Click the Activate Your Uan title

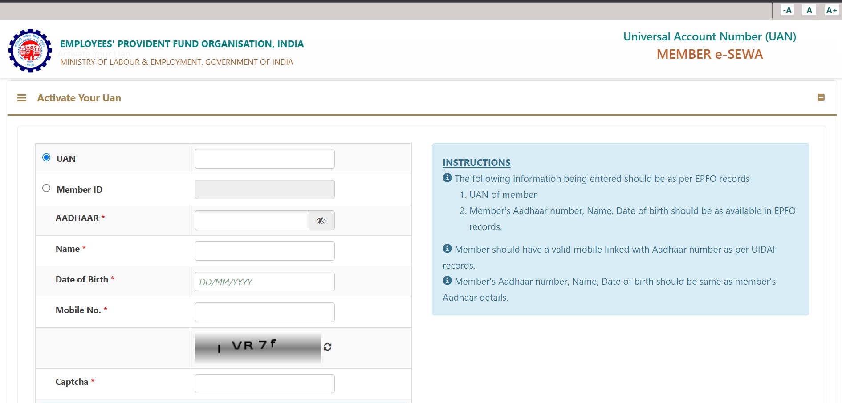(79, 98)
